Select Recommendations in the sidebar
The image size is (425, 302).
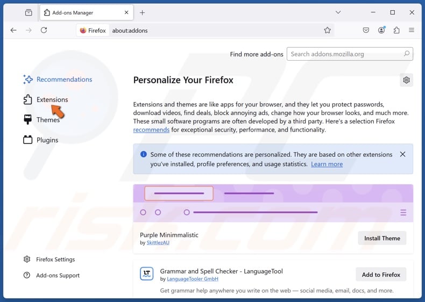coord(58,80)
